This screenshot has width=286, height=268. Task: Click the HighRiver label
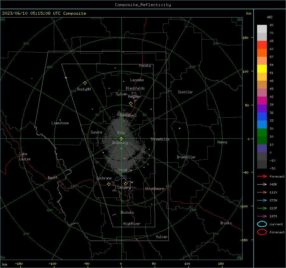coord(132,224)
